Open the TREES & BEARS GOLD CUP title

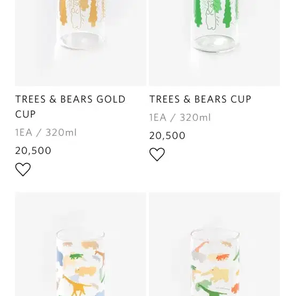(70, 107)
